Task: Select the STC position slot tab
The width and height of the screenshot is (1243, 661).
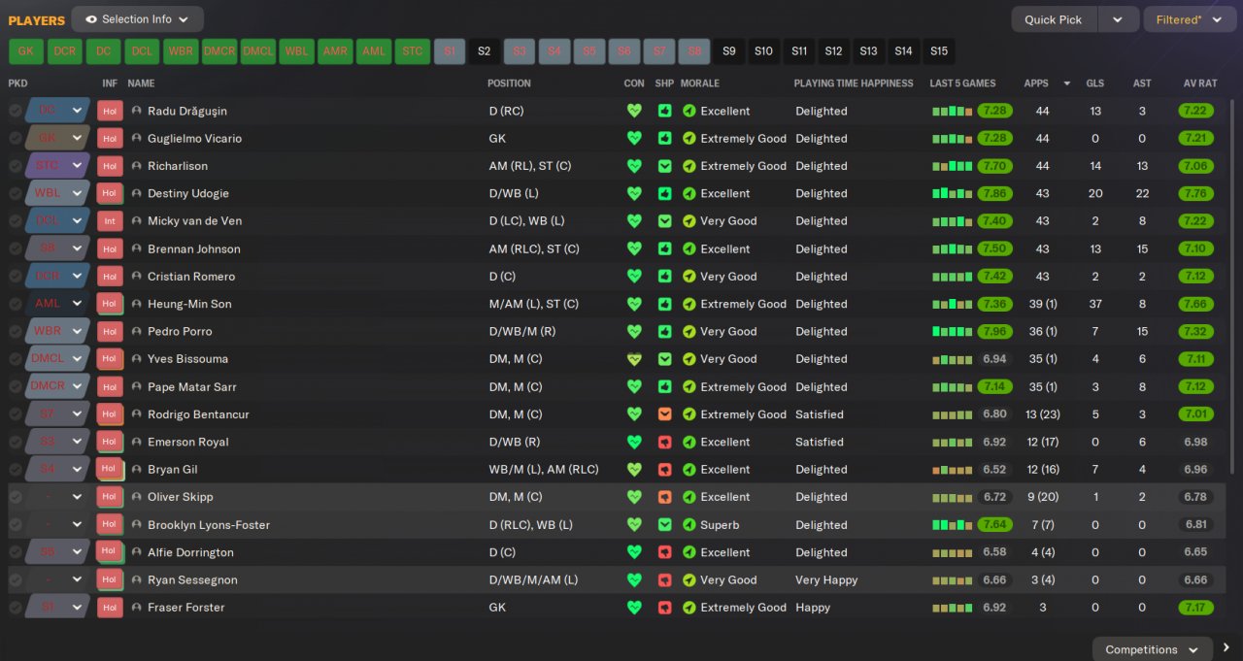Action: (413, 51)
